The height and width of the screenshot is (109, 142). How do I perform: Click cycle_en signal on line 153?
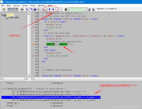(95, 36)
